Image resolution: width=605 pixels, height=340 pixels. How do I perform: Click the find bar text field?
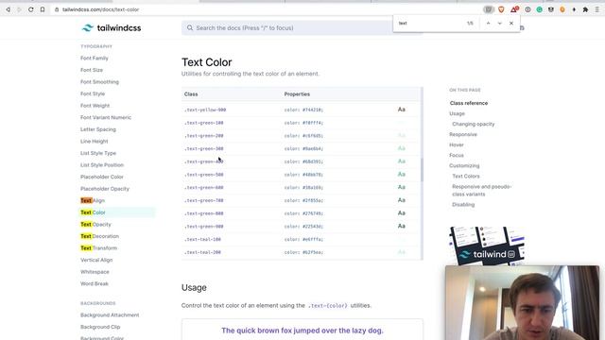[428, 23]
